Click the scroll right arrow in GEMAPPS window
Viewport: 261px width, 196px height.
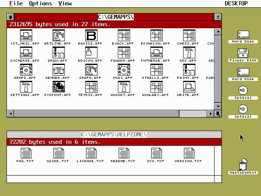point(211,114)
